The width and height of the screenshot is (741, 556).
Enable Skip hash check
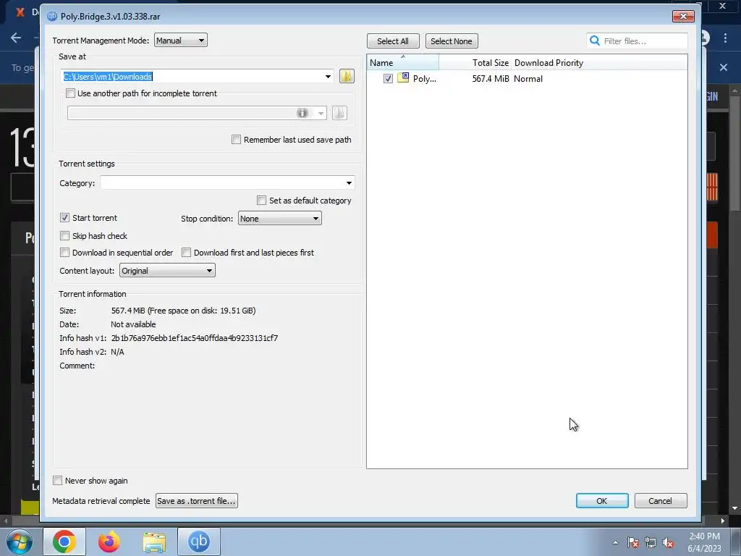click(64, 235)
